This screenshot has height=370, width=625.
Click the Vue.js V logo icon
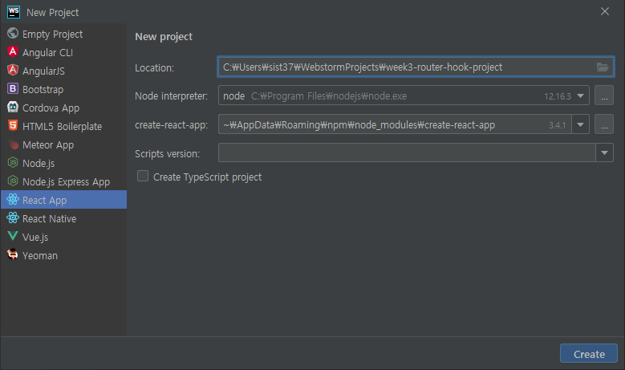coord(13,236)
